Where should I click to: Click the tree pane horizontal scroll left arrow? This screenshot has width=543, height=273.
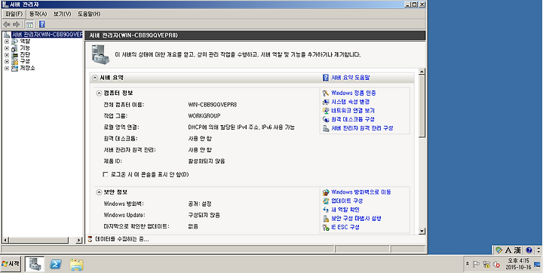5,240
